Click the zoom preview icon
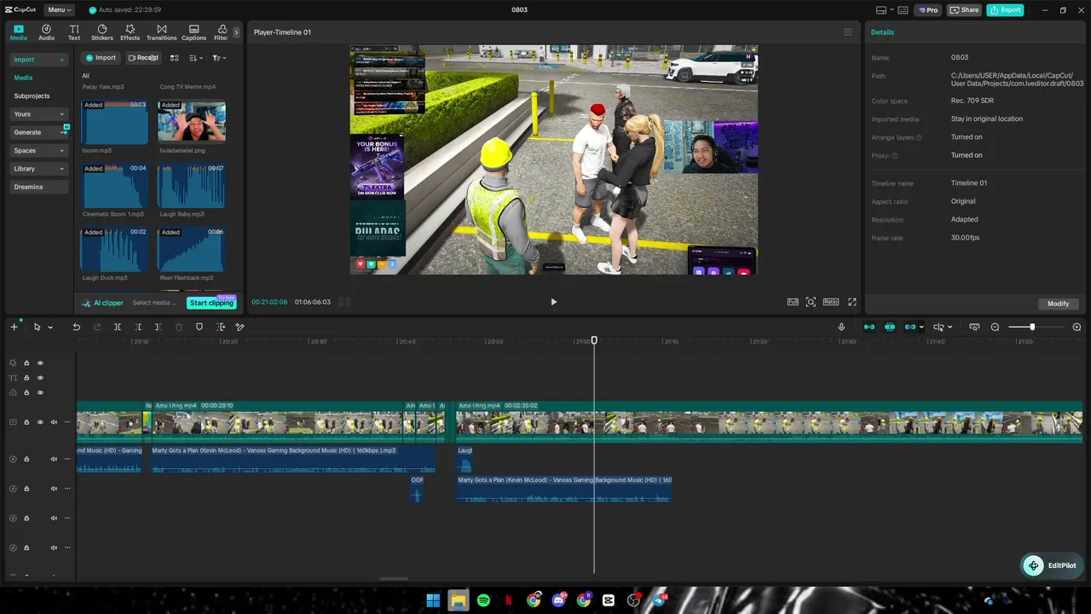This screenshot has width=1091, height=614. pos(811,302)
